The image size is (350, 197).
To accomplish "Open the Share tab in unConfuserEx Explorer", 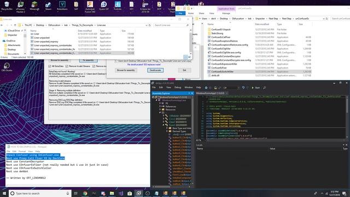I will 201,13.
